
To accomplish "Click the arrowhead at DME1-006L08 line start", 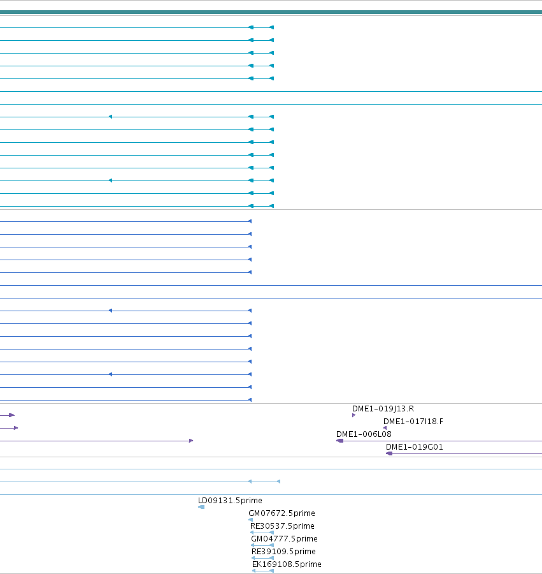I will pyautogui.click(x=339, y=441).
